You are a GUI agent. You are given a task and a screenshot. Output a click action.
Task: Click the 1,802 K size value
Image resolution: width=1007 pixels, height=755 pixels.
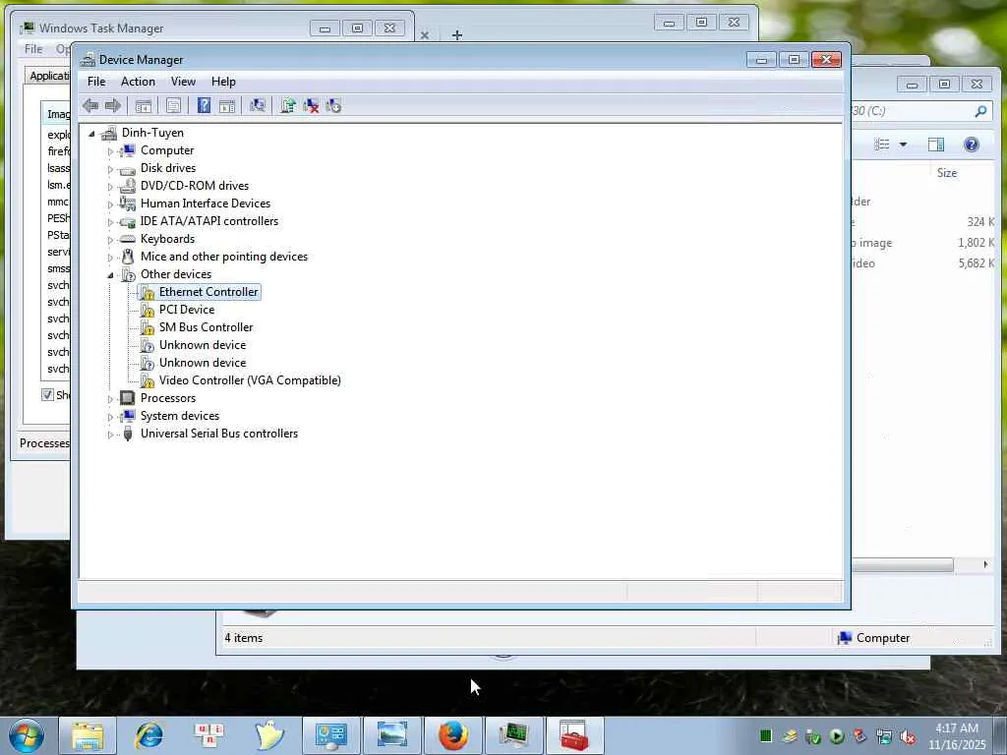pyautogui.click(x=976, y=243)
